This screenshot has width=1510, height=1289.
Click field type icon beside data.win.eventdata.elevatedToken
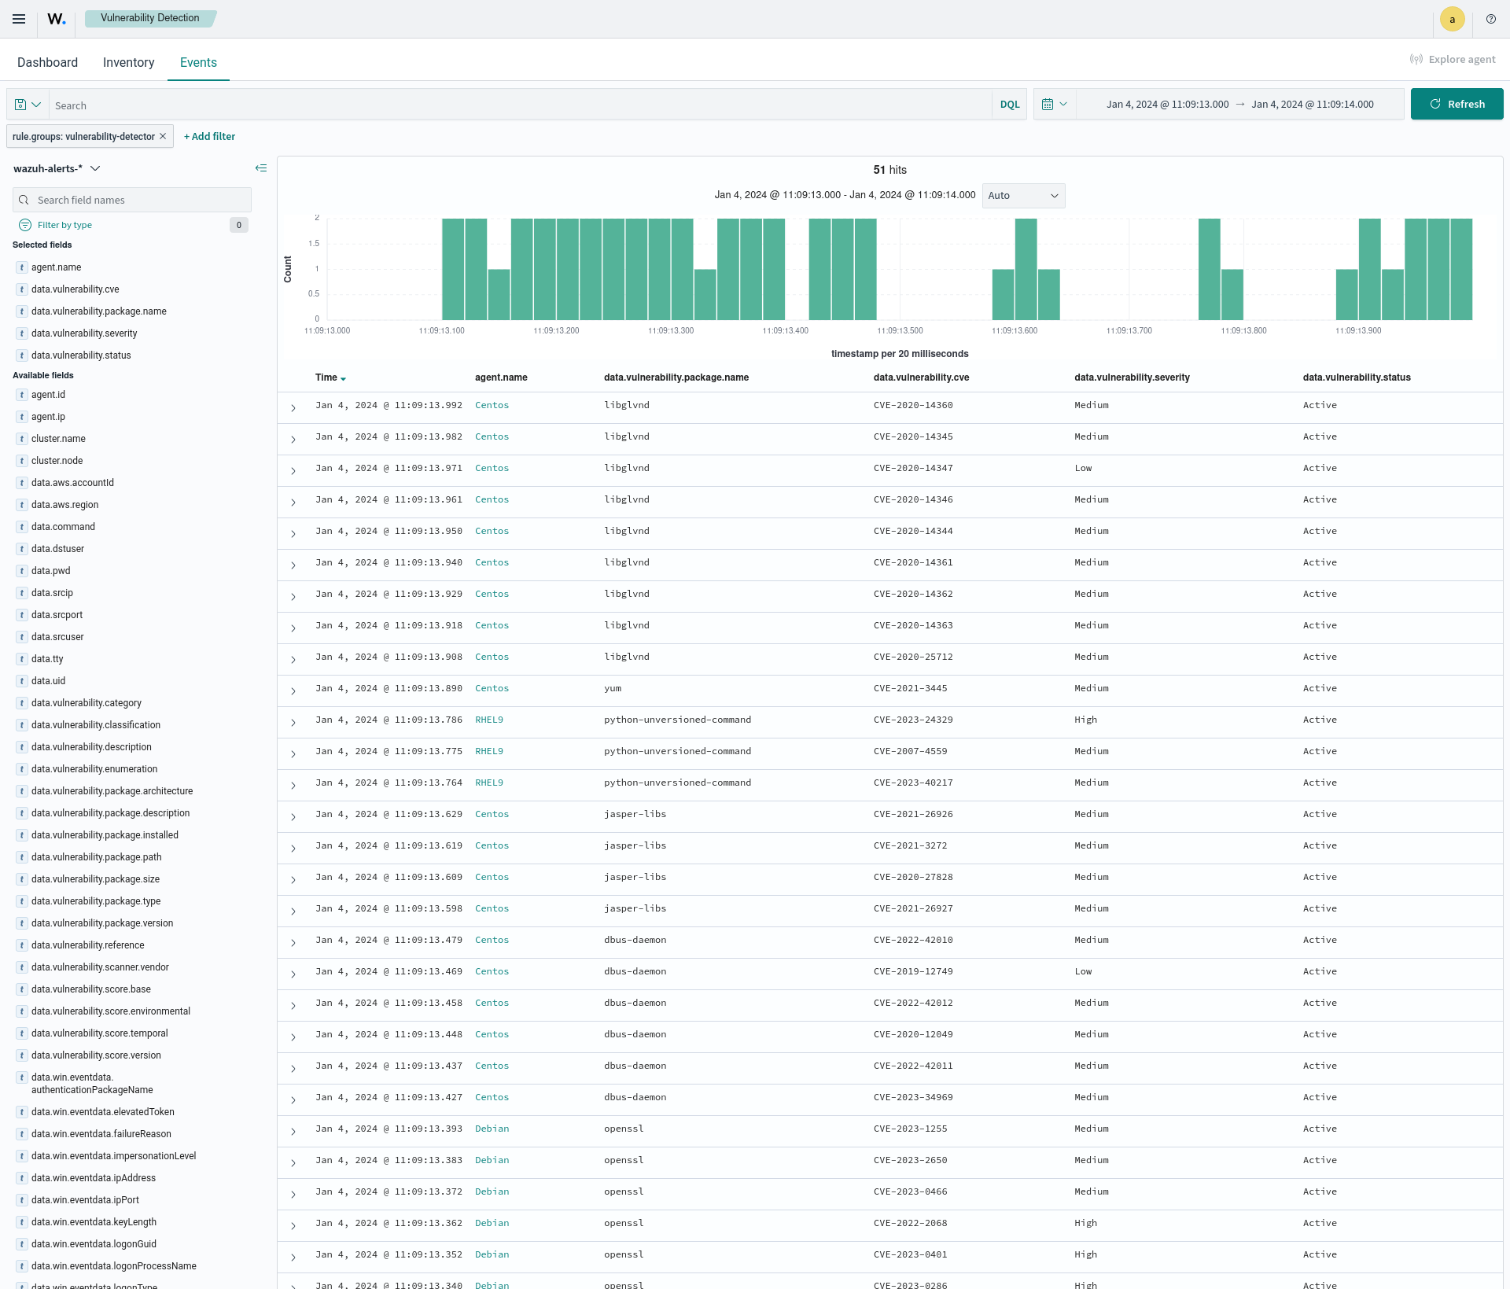[x=22, y=1112]
